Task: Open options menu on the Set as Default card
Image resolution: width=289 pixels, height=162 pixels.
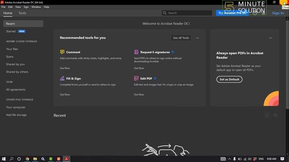Action: 270,38
